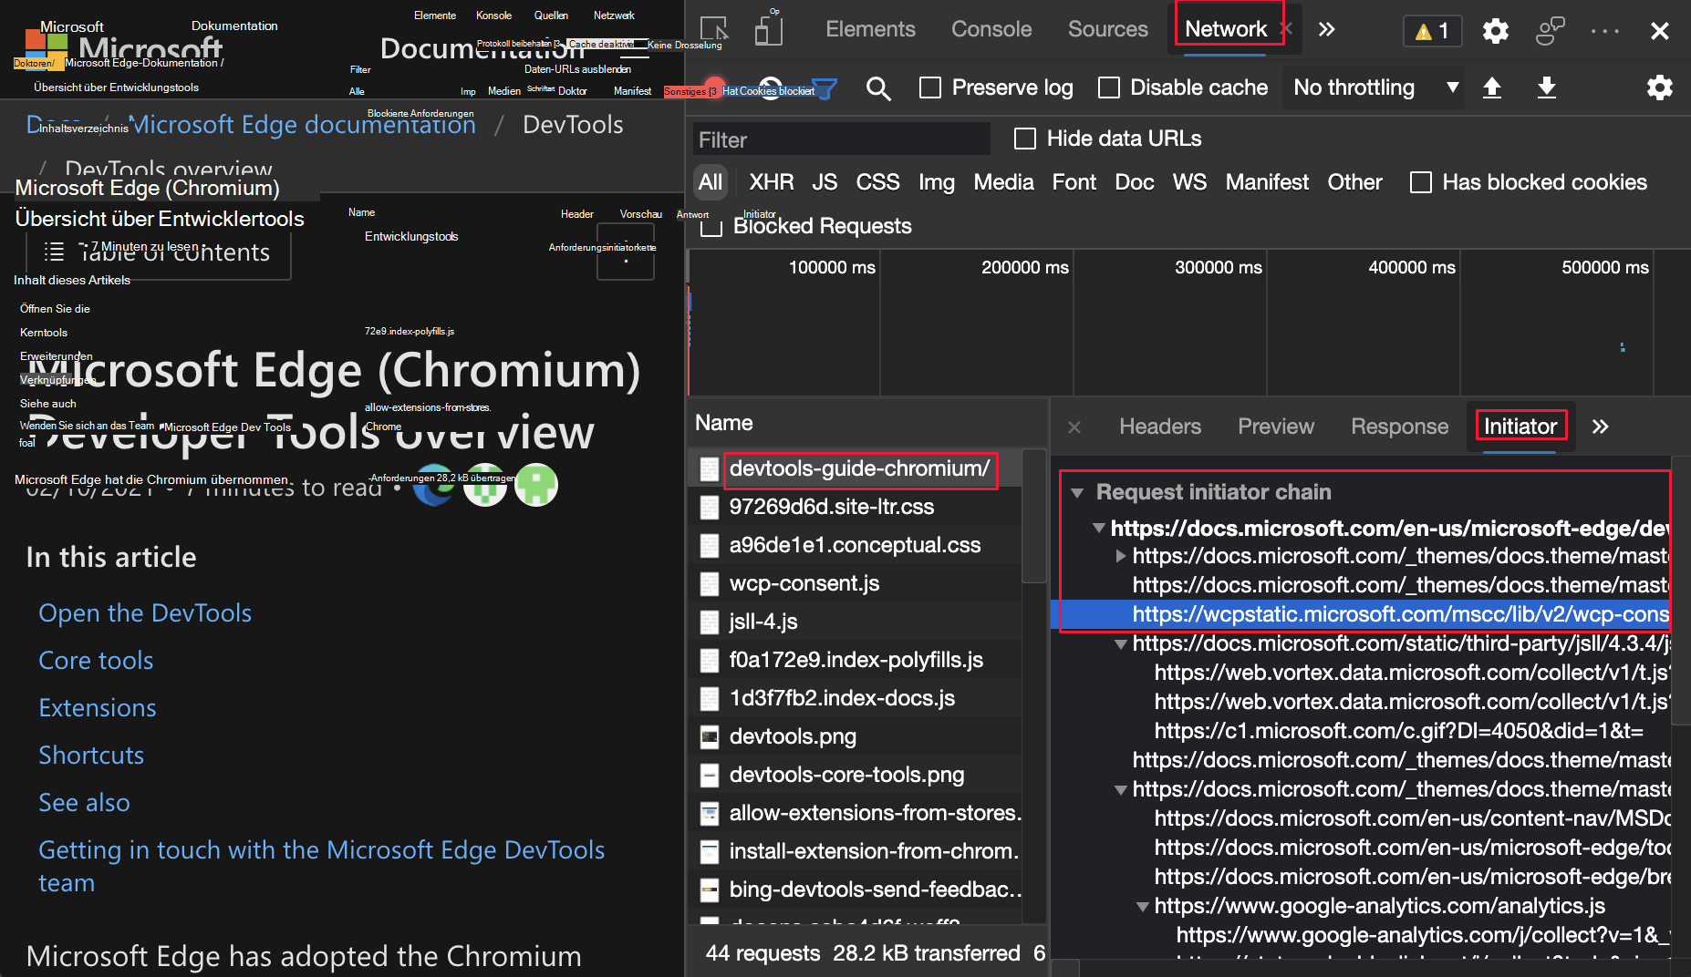Switch to the Console tab

click(991, 29)
